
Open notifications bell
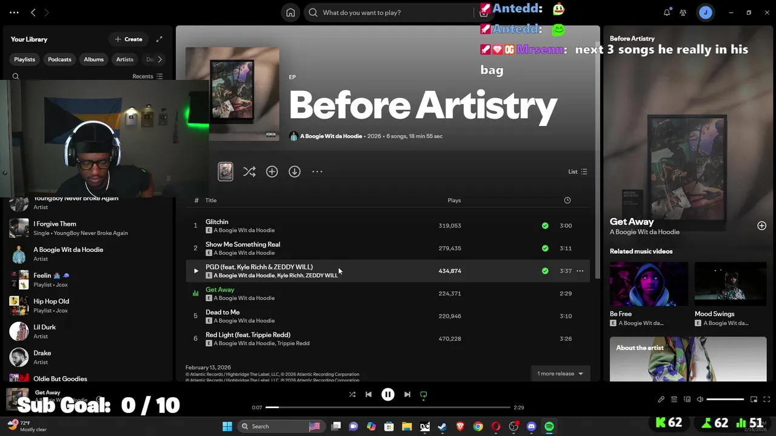(667, 13)
